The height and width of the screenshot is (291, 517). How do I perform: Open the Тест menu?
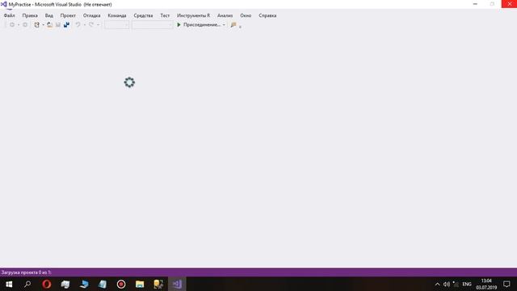tap(165, 15)
